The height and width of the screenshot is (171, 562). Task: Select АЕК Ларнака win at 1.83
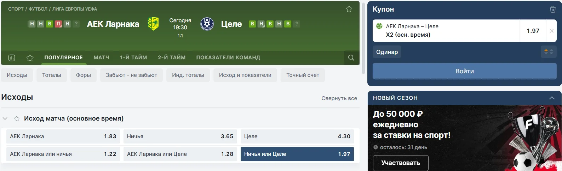click(63, 136)
